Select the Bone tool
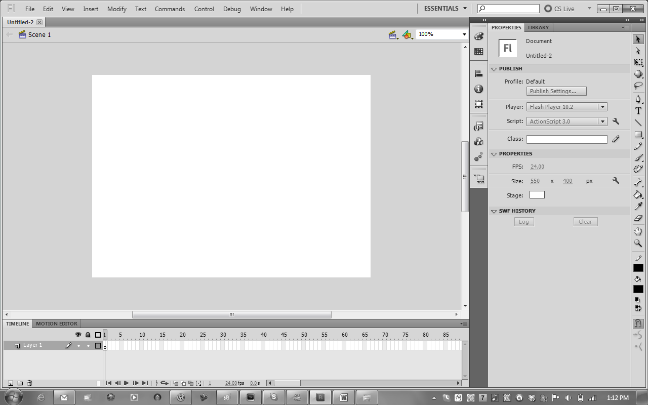 pyautogui.click(x=638, y=183)
